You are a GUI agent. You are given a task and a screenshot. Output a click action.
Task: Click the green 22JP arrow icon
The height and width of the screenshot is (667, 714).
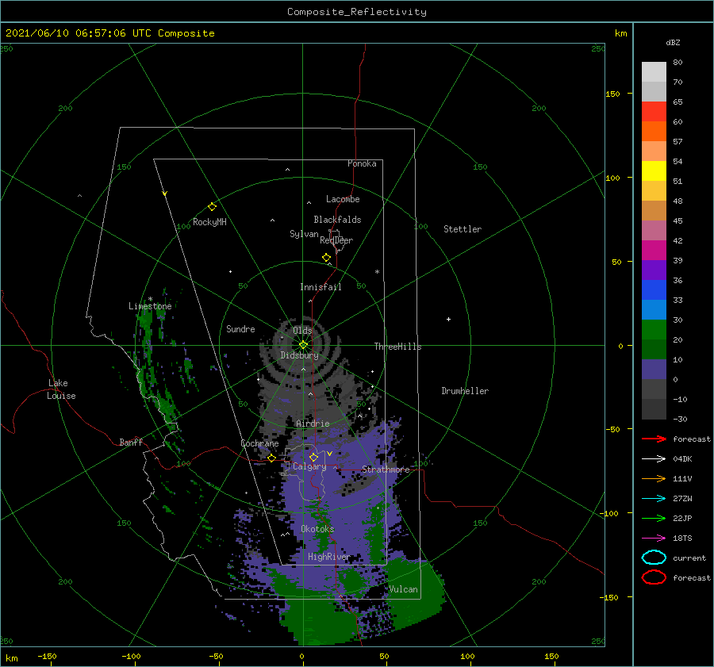point(654,518)
